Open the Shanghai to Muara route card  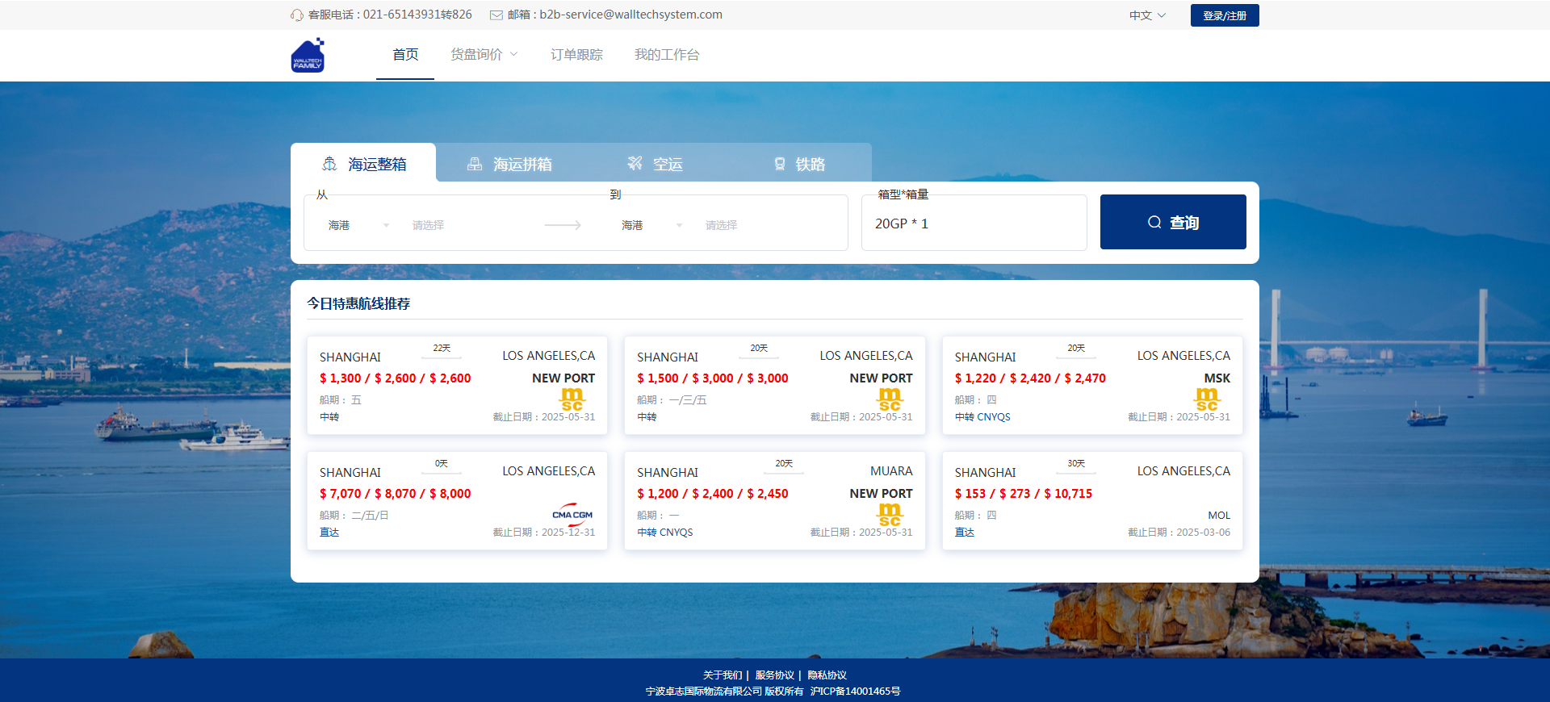pyautogui.click(x=774, y=500)
